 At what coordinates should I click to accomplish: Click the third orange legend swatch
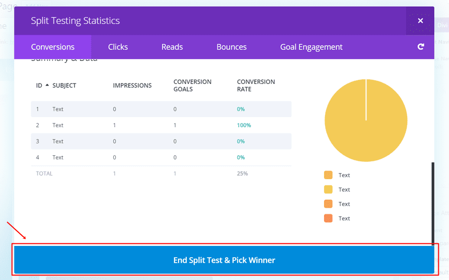(x=328, y=204)
